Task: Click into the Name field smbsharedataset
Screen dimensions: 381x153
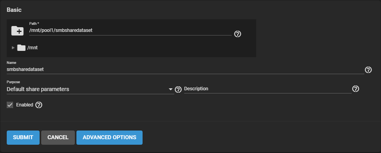Action: [185, 69]
